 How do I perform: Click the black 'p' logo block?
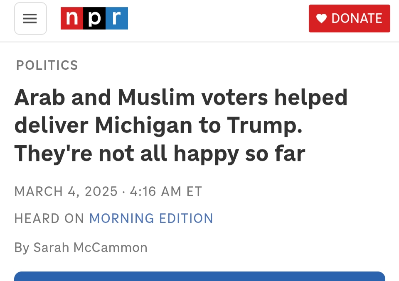pyautogui.click(x=94, y=19)
